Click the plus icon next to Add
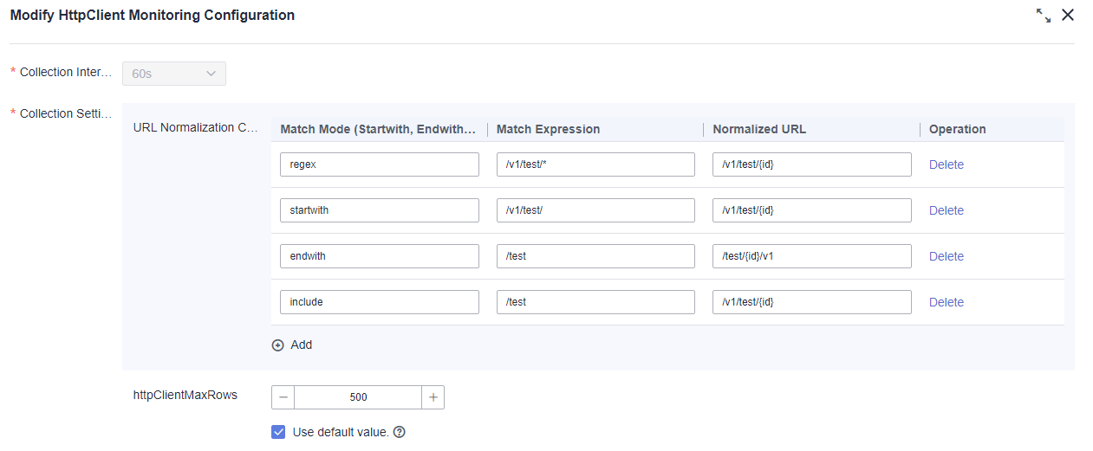Image resolution: width=1093 pixels, height=451 pixels. click(278, 345)
